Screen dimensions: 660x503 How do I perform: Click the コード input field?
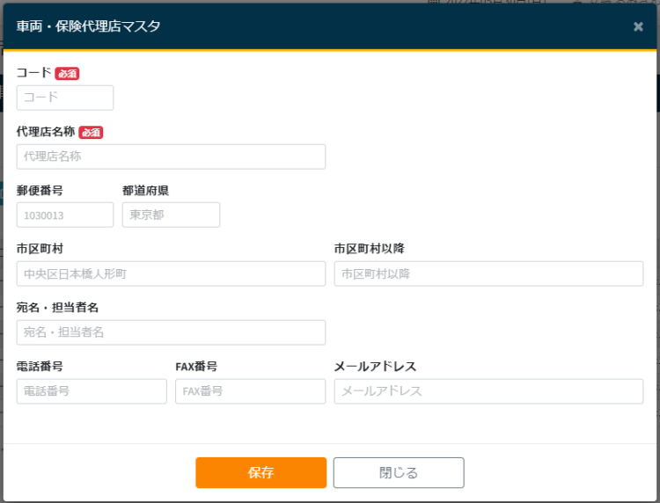coord(65,98)
